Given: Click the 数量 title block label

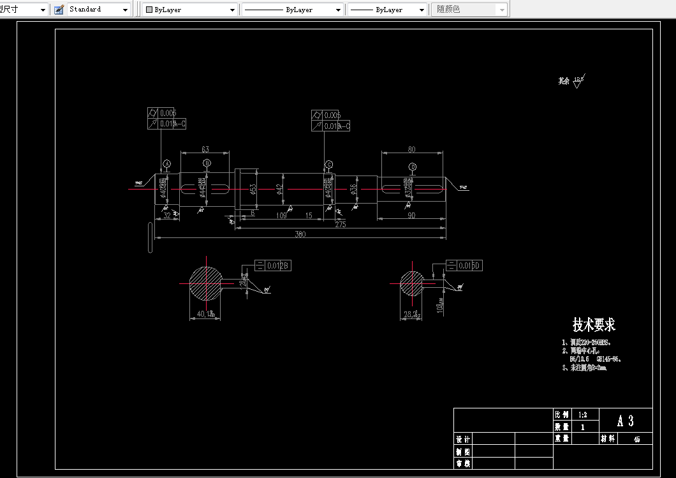Looking at the screenshot, I should [562, 427].
